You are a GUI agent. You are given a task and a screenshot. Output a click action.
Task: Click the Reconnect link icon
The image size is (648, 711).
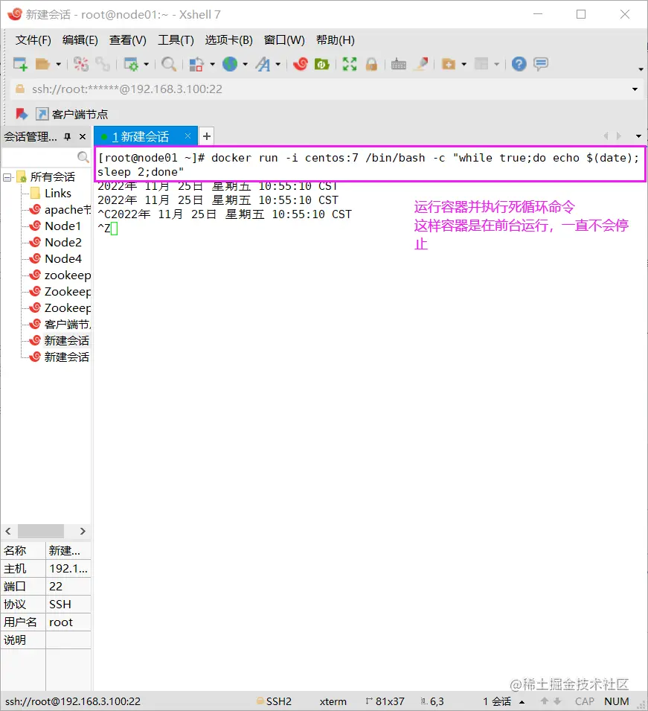pos(103,64)
